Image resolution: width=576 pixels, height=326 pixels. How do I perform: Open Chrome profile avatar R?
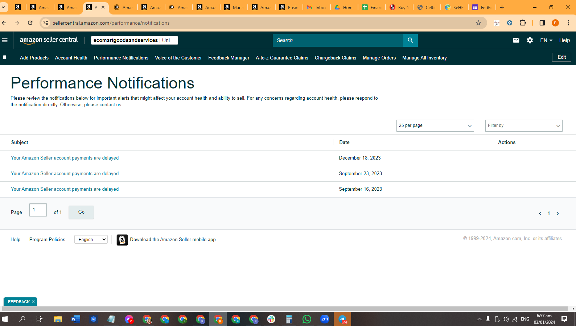pyautogui.click(x=555, y=23)
